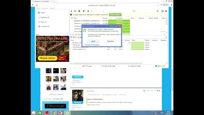
Task: Click the first user avatar in website sidebar
Action: click(x=48, y=71)
